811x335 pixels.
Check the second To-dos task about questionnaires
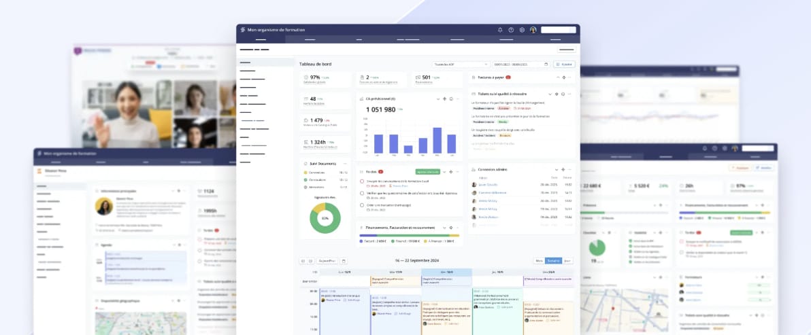tap(362, 193)
